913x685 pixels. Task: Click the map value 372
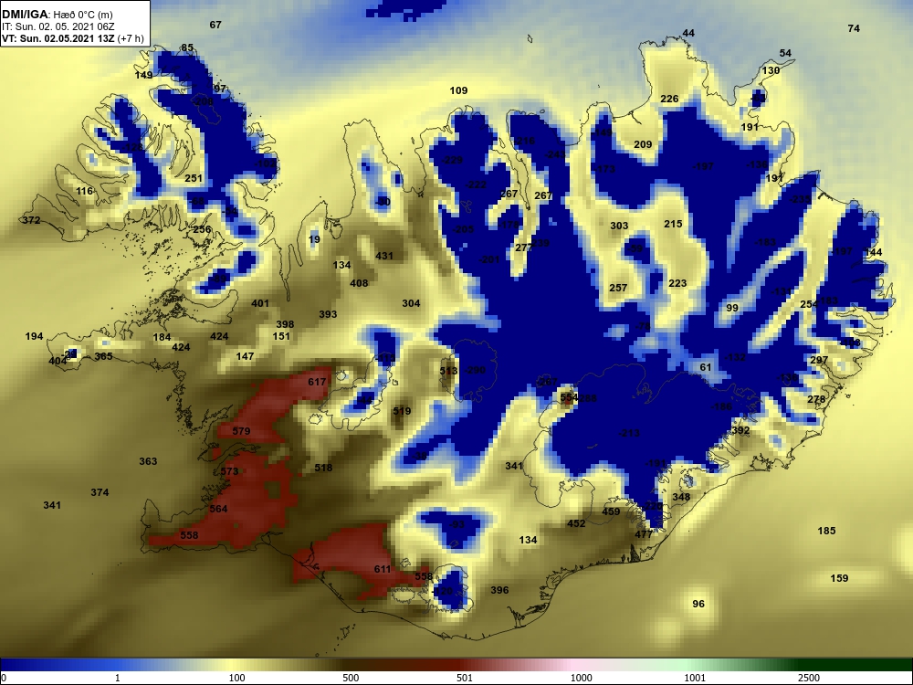coord(31,219)
